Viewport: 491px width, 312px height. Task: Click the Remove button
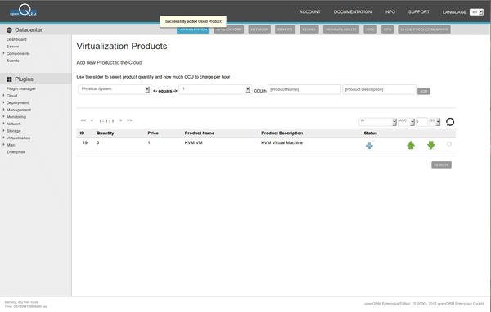[x=441, y=165]
